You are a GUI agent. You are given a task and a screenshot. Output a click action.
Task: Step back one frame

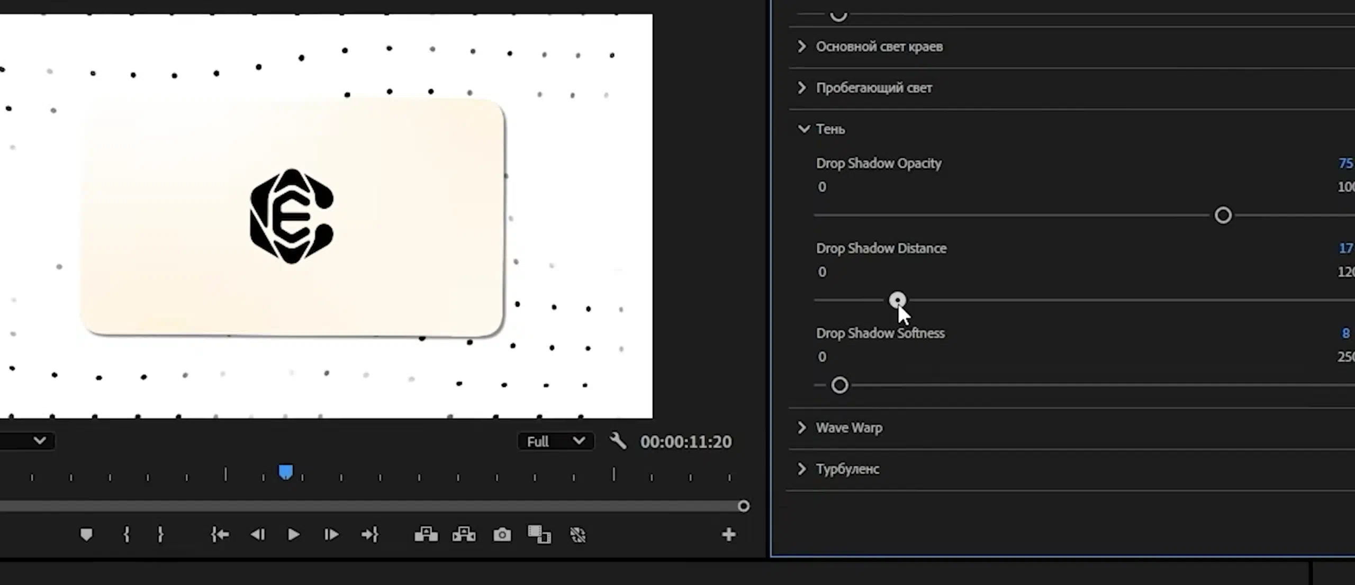[258, 535]
